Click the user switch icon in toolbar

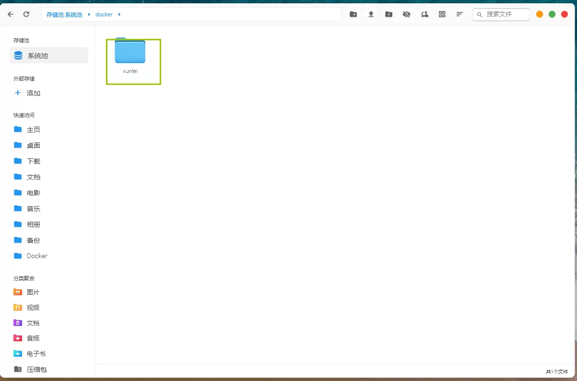424,14
